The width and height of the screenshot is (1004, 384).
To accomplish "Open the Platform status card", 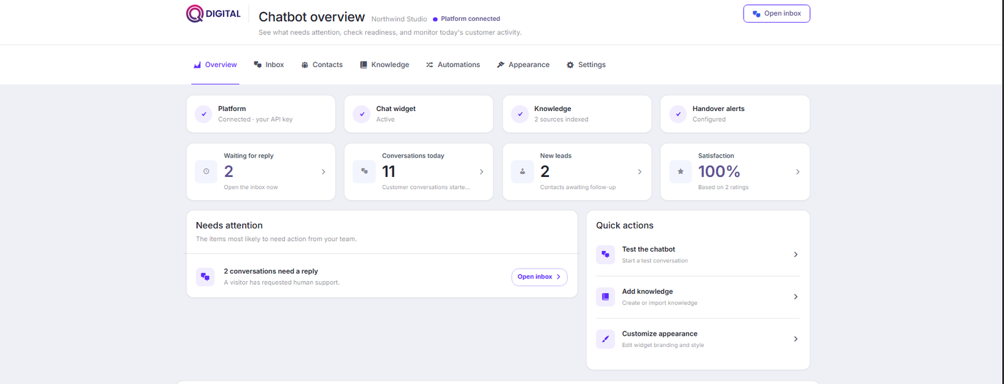I will (261, 114).
